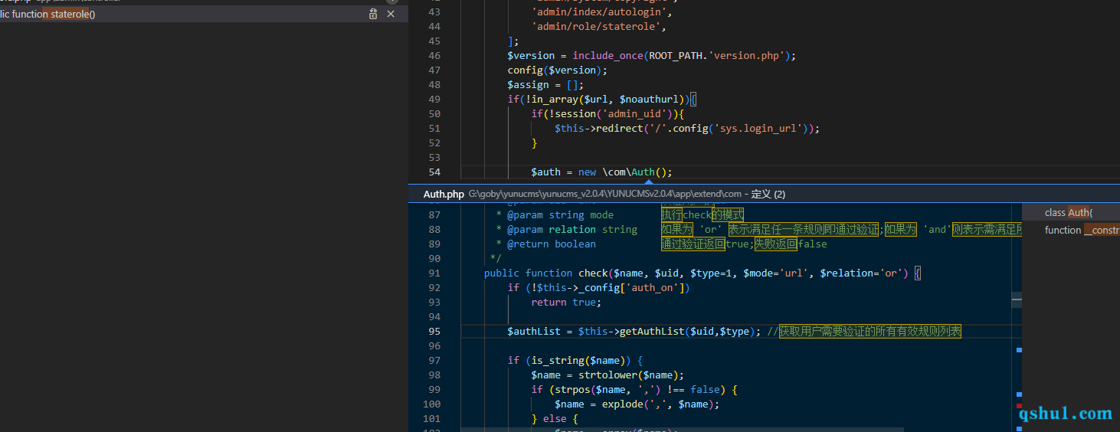Close the 'function staterole()' result row
The height and width of the screenshot is (432, 1120).
(x=391, y=14)
